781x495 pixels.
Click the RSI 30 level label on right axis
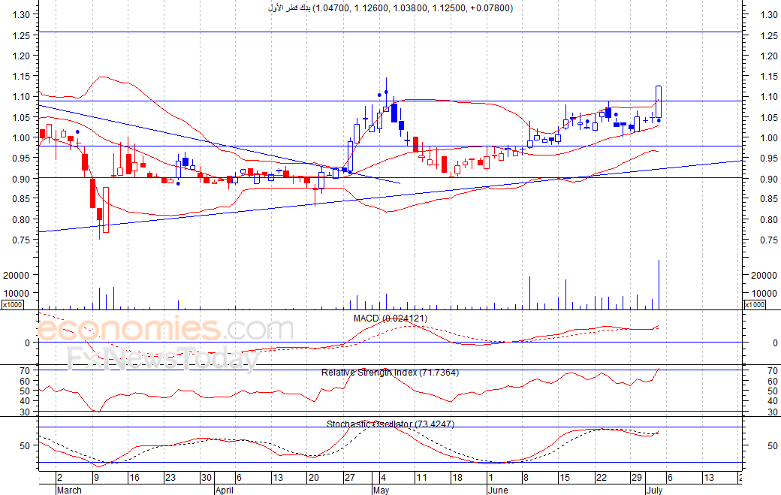coord(773,412)
